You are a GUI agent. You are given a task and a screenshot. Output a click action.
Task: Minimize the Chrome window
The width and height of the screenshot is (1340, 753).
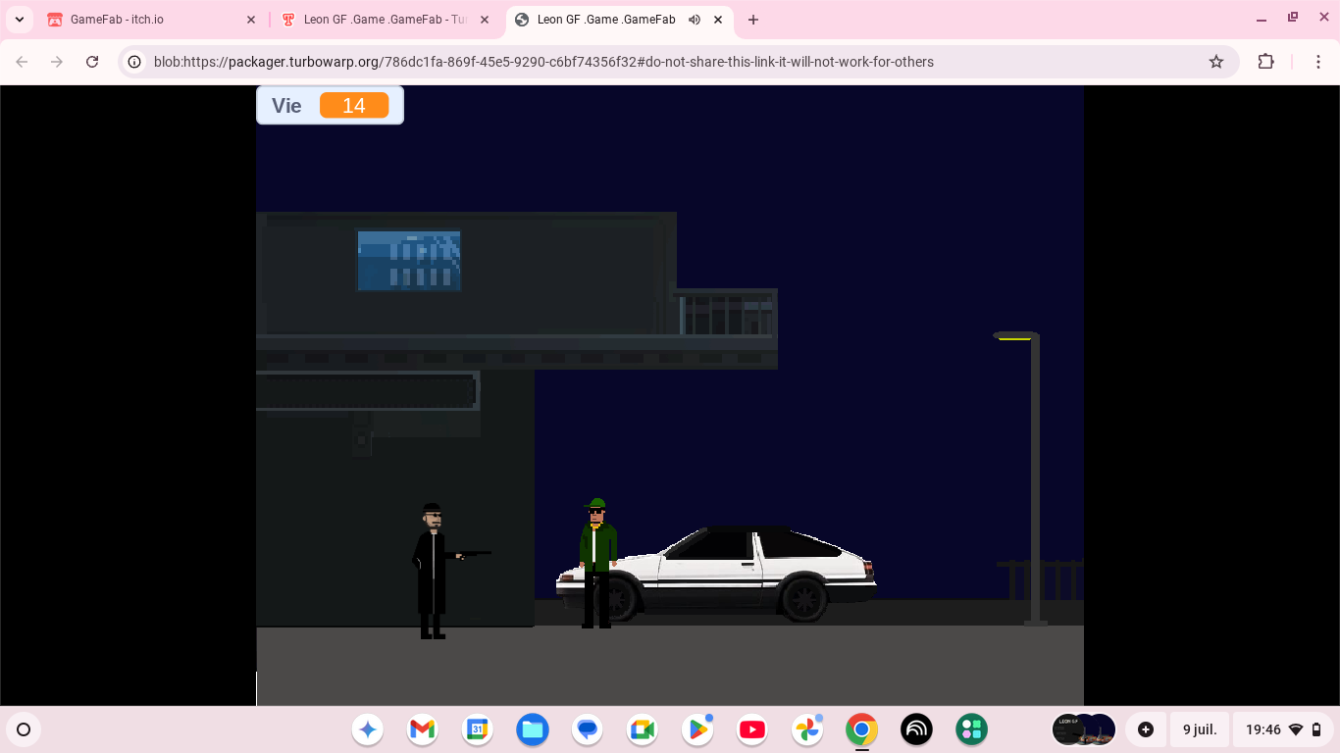tap(1262, 19)
